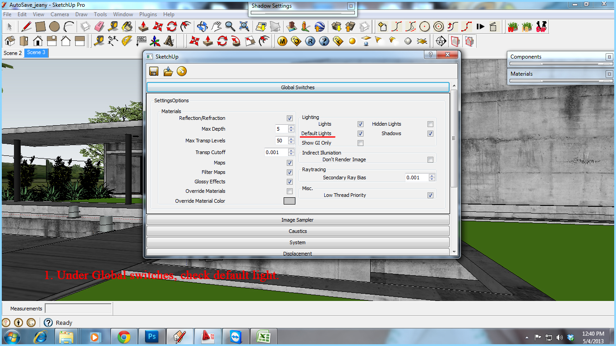The image size is (616, 346).
Task: Expand the Displacement rollout
Action: pos(298,253)
